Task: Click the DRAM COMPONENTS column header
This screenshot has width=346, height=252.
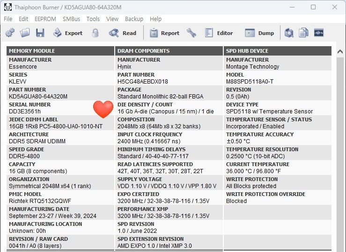Action: point(169,51)
